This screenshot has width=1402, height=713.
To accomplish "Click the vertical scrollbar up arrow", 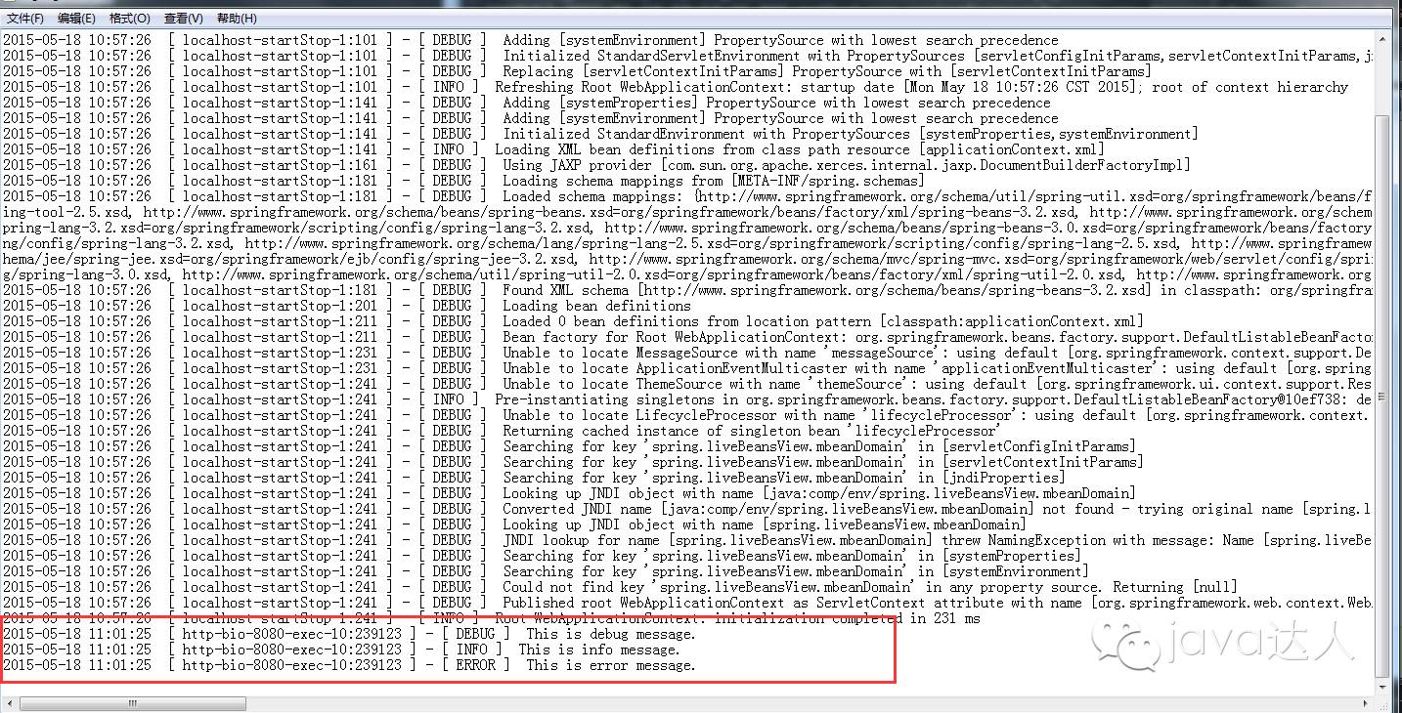I will (1381, 41).
